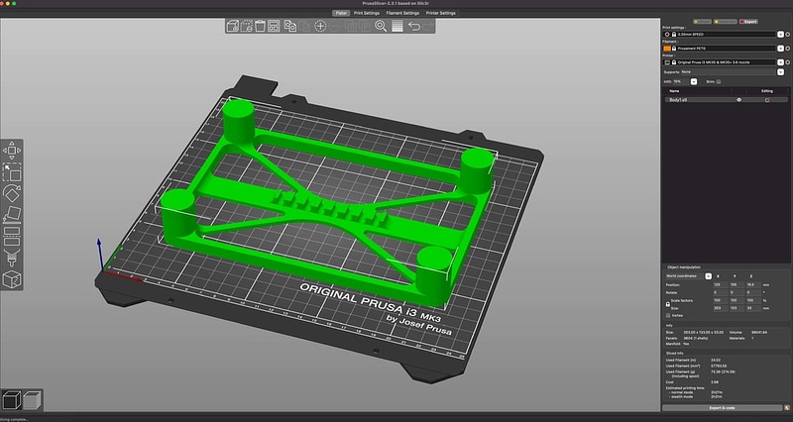
Task: Edit printer preset gear icon
Action: point(788,62)
